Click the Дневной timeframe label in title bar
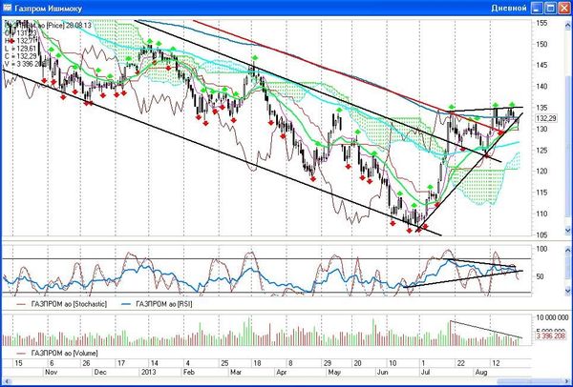Image resolution: width=573 pixels, height=387 pixels. coord(509,8)
